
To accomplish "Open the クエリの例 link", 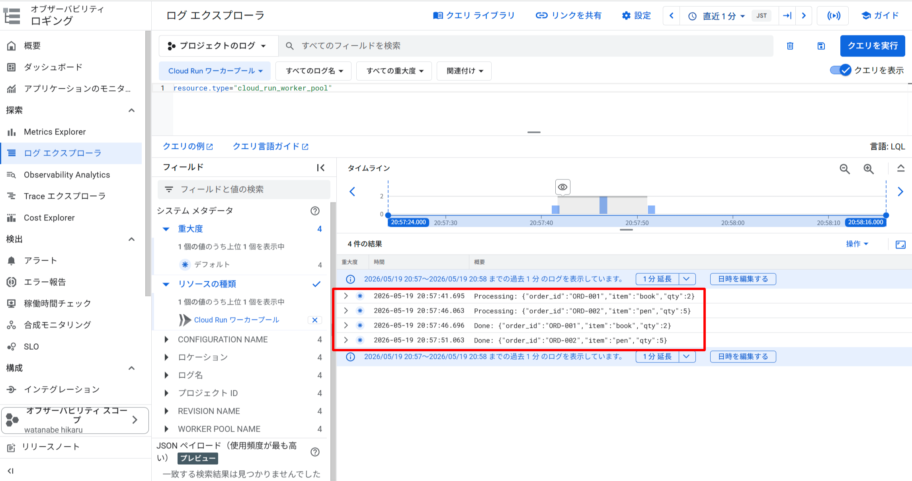I will pos(188,146).
